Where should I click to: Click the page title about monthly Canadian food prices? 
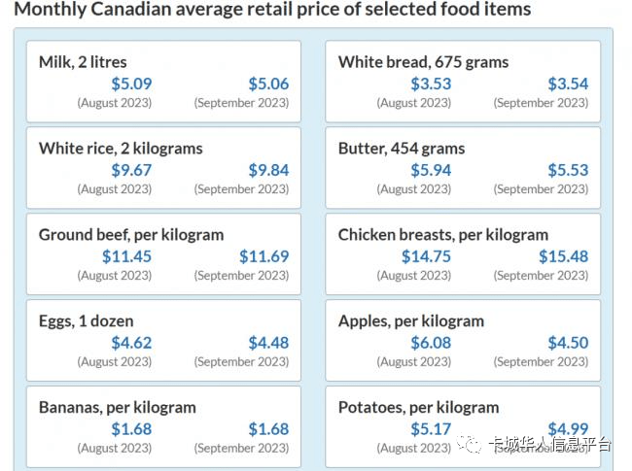(272, 10)
